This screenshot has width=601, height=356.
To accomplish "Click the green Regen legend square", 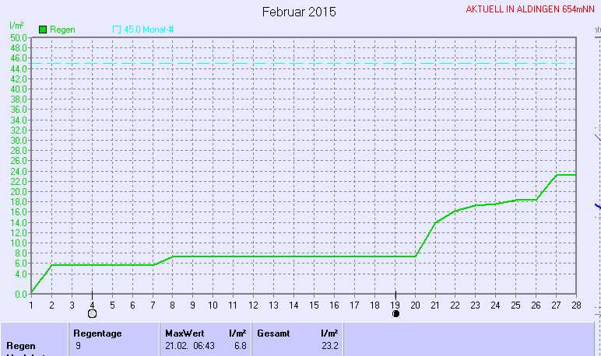I will pos(43,30).
